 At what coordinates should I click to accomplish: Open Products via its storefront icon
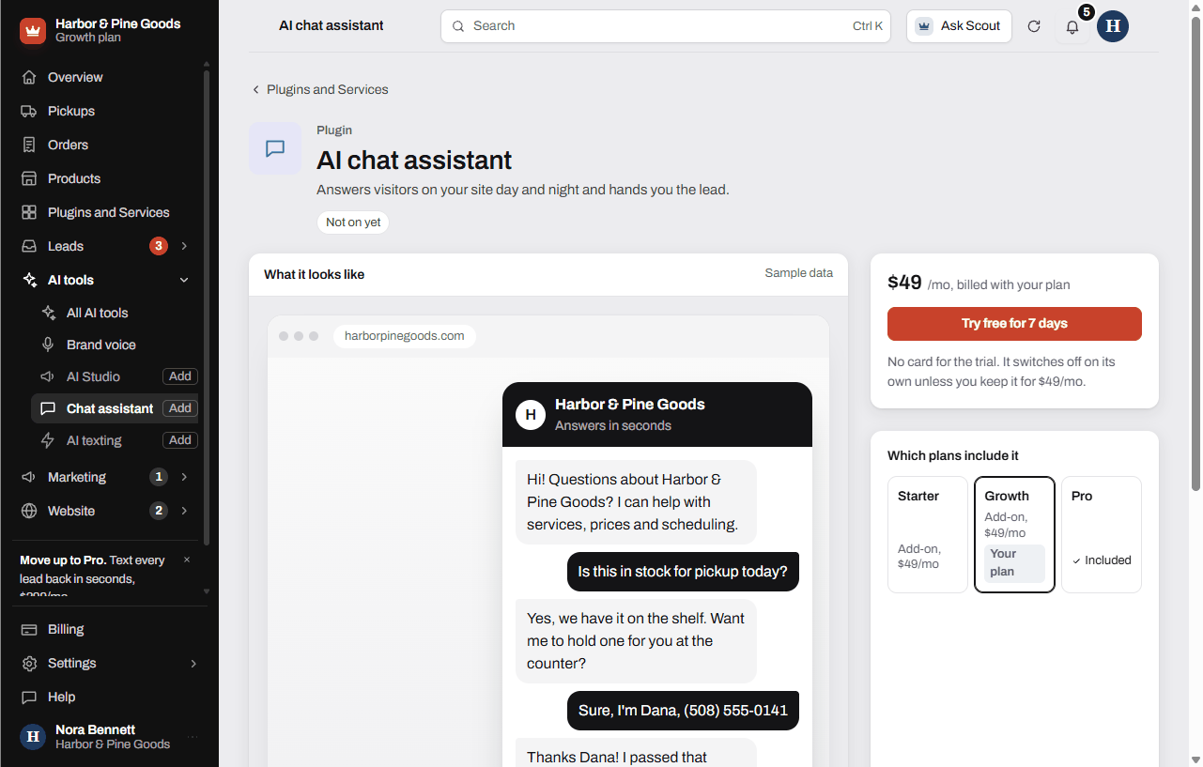pos(29,178)
